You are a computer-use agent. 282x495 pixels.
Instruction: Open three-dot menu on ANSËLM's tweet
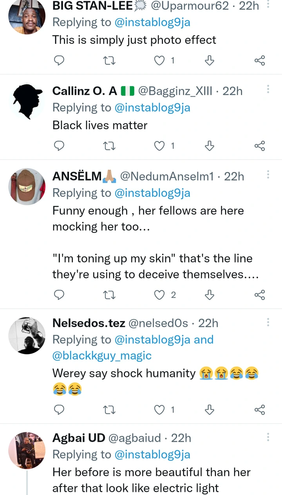[x=268, y=175]
